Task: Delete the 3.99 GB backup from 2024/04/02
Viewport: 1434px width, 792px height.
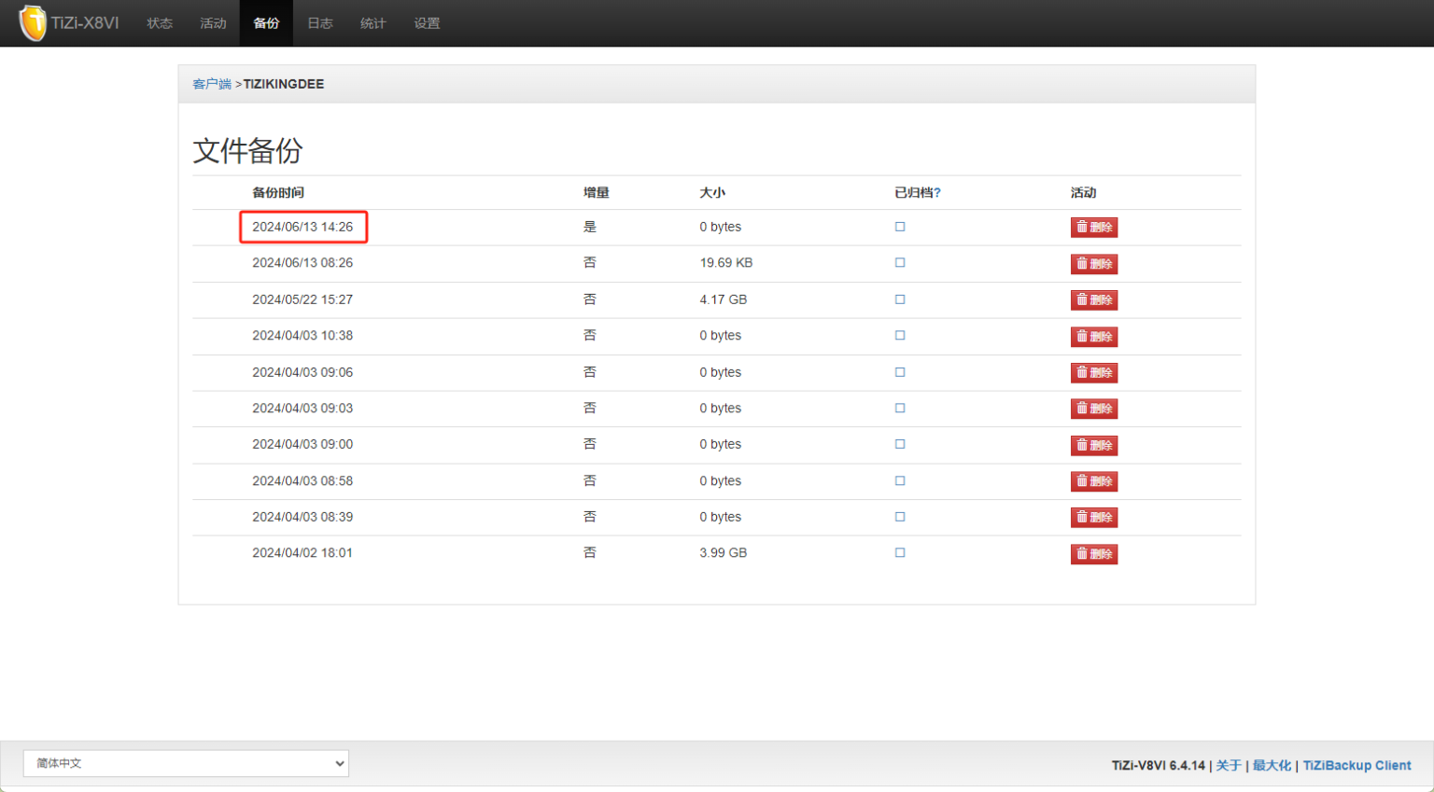Action: 1093,554
